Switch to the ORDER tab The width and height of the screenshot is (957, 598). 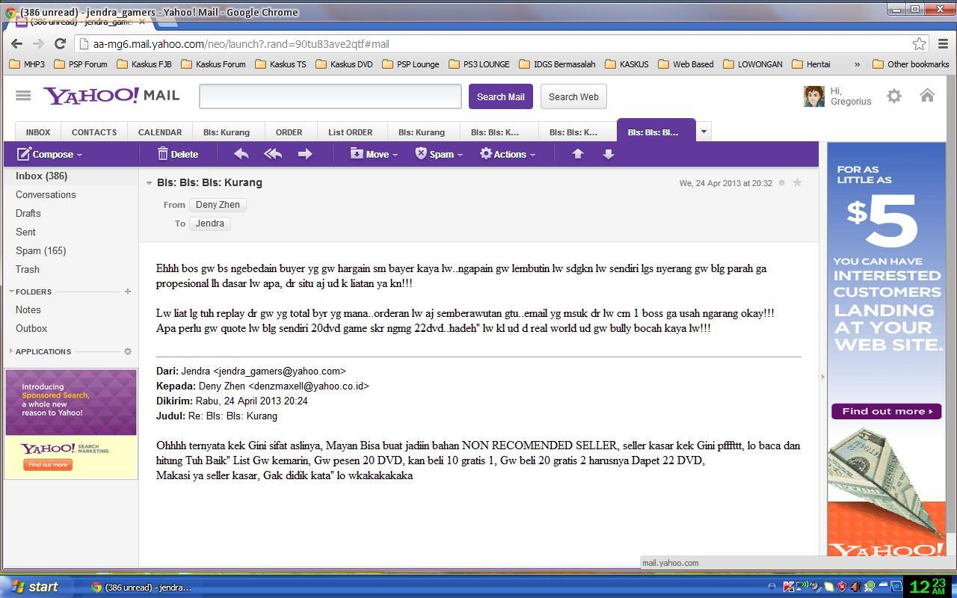click(x=289, y=132)
